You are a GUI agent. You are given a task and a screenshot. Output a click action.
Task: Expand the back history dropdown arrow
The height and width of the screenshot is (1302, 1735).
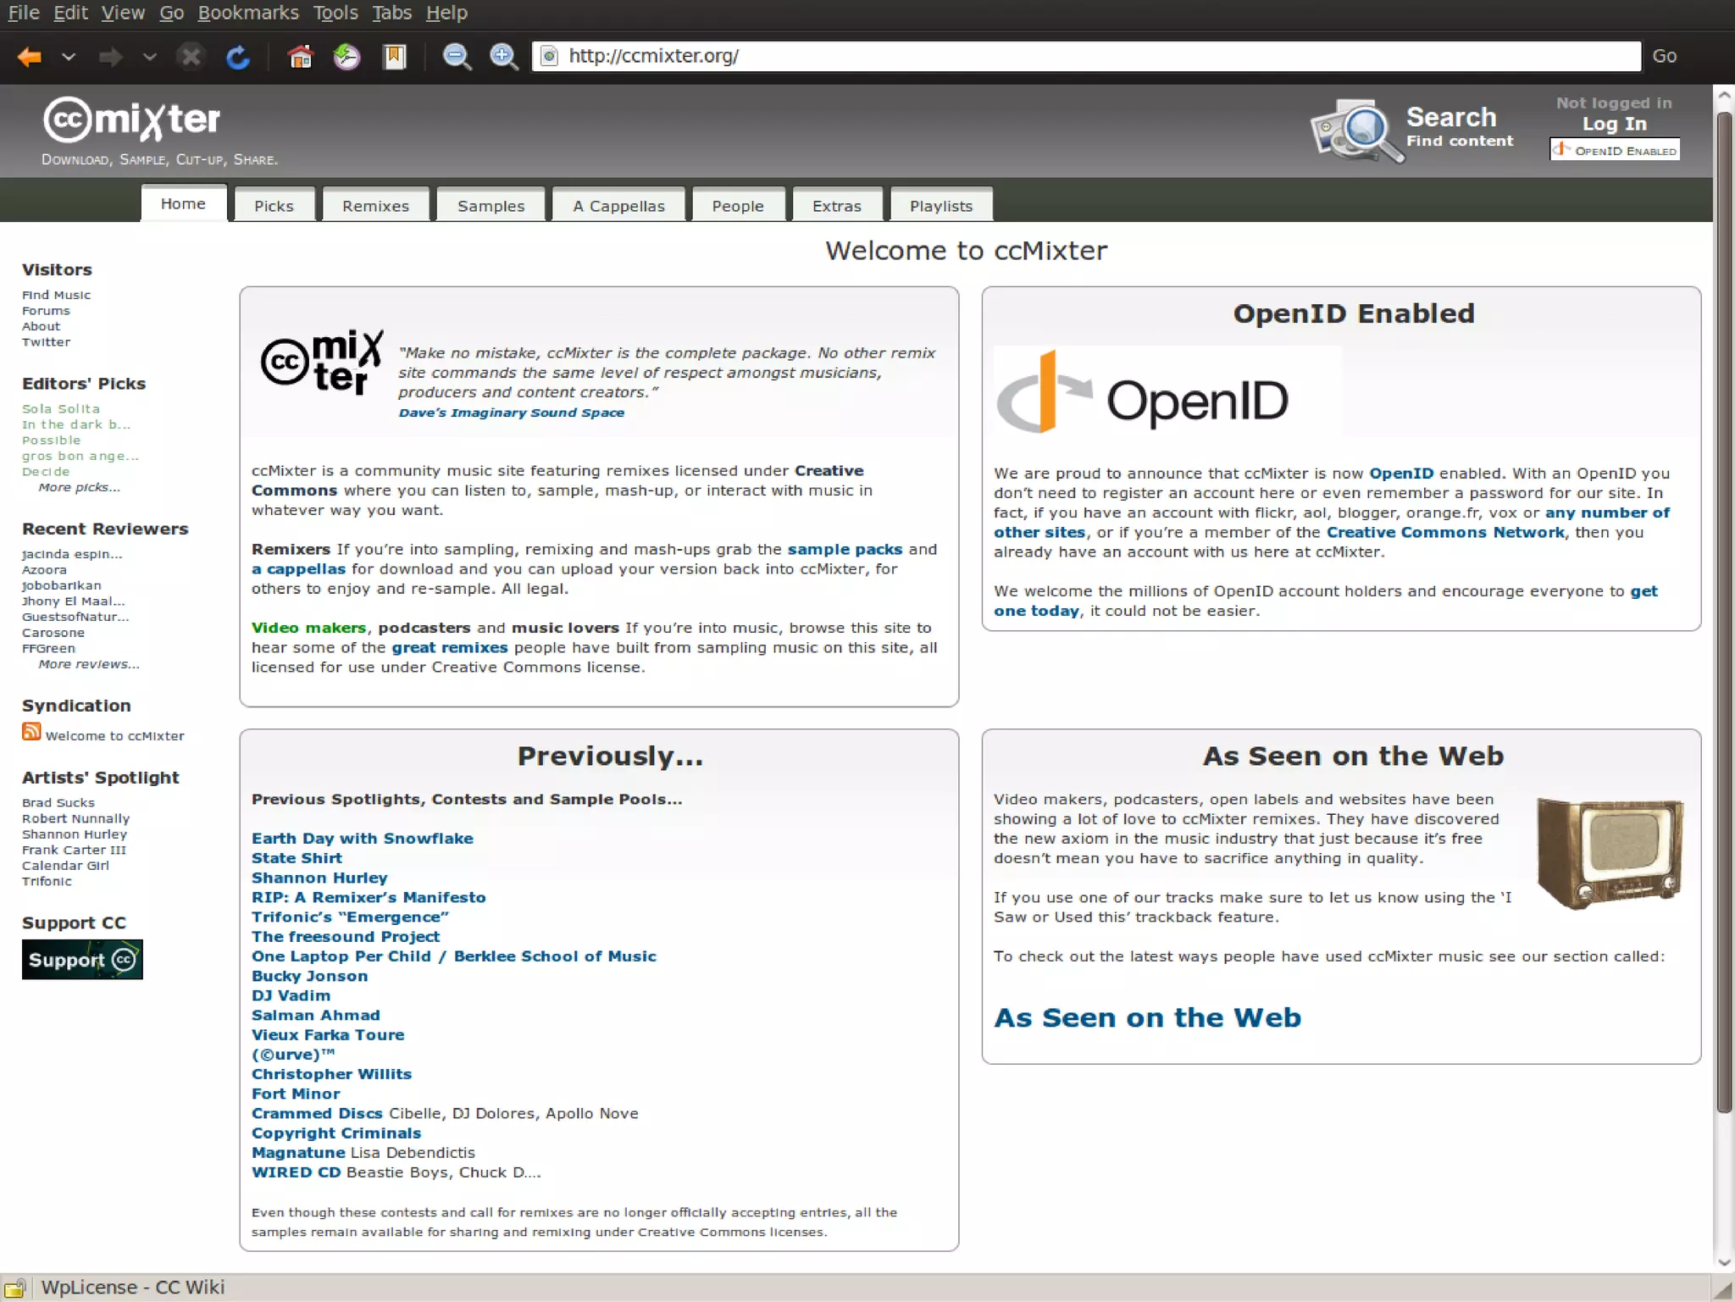(69, 57)
